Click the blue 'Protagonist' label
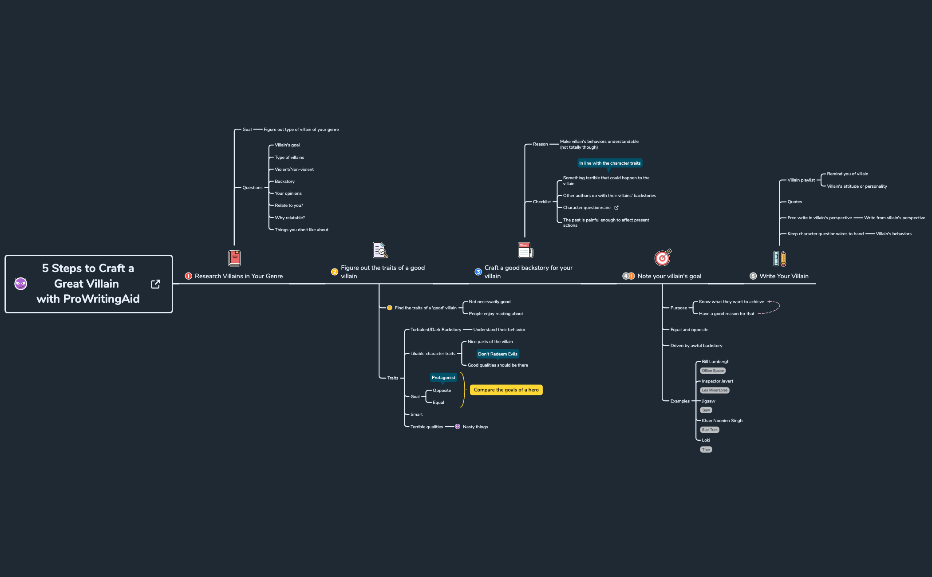The image size is (932, 577). (x=443, y=377)
